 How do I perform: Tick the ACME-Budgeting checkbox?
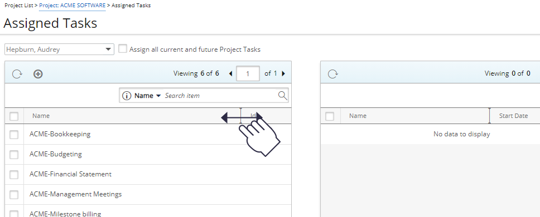[14, 155]
